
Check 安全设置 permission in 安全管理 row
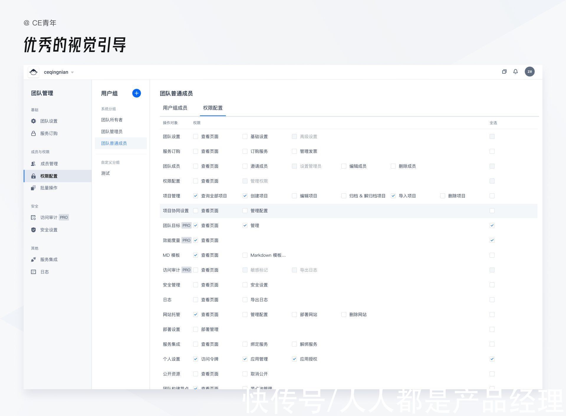point(245,285)
